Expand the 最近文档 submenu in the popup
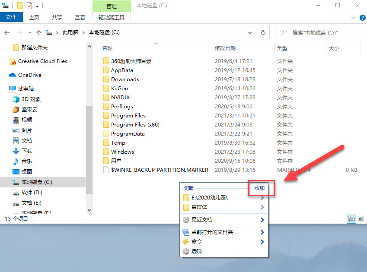367x272 pixels. click(262, 220)
